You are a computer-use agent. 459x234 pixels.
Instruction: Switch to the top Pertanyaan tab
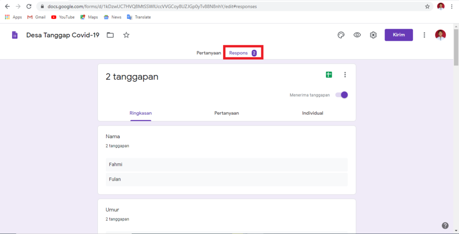(209, 53)
